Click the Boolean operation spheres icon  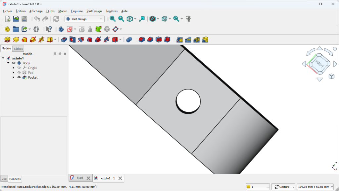pyautogui.click(x=129, y=40)
